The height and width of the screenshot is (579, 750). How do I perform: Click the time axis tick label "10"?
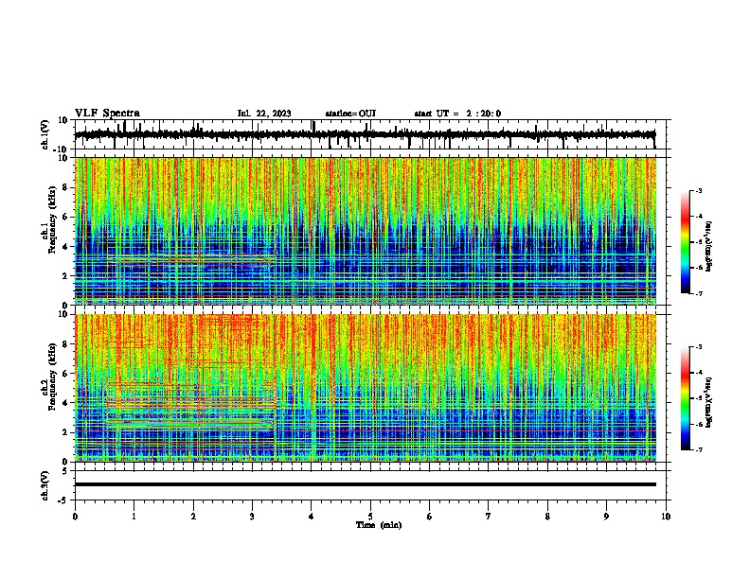click(666, 517)
